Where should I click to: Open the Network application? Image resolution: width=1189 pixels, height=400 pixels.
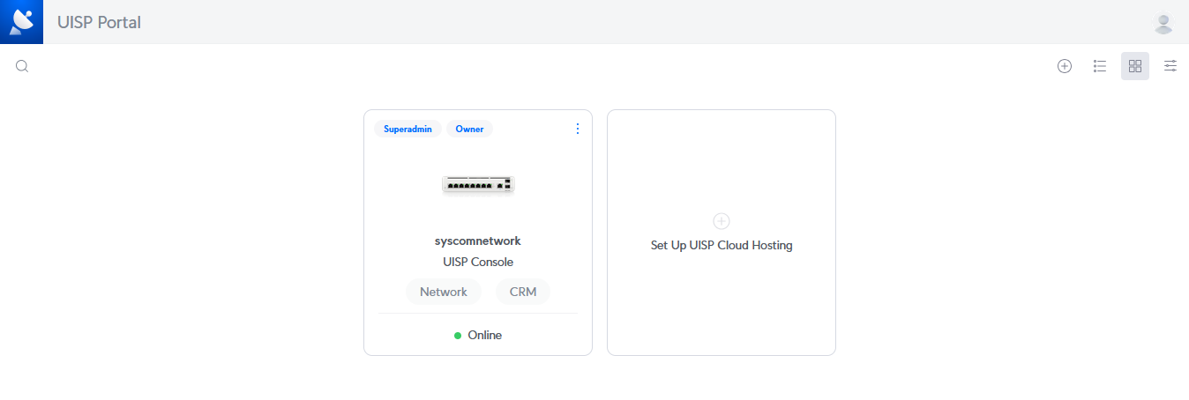pyautogui.click(x=444, y=292)
